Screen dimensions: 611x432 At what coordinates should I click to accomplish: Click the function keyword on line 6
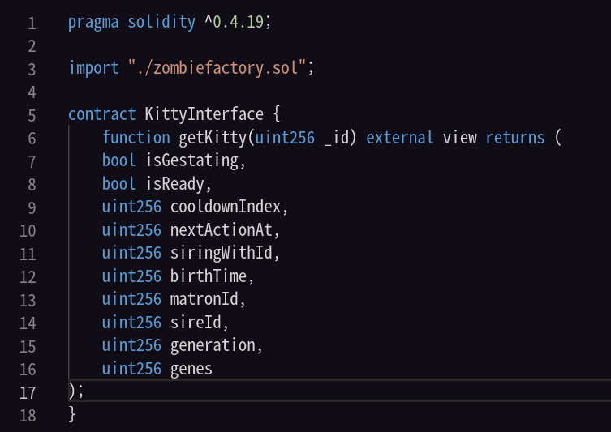136,138
